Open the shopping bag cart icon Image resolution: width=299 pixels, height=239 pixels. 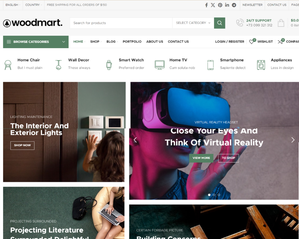click(281, 23)
